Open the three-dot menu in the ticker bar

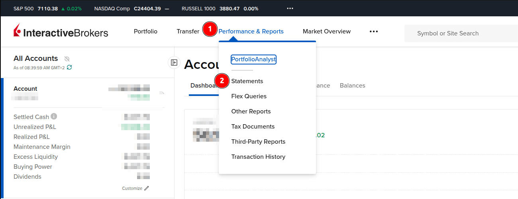click(x=290, y=8)
